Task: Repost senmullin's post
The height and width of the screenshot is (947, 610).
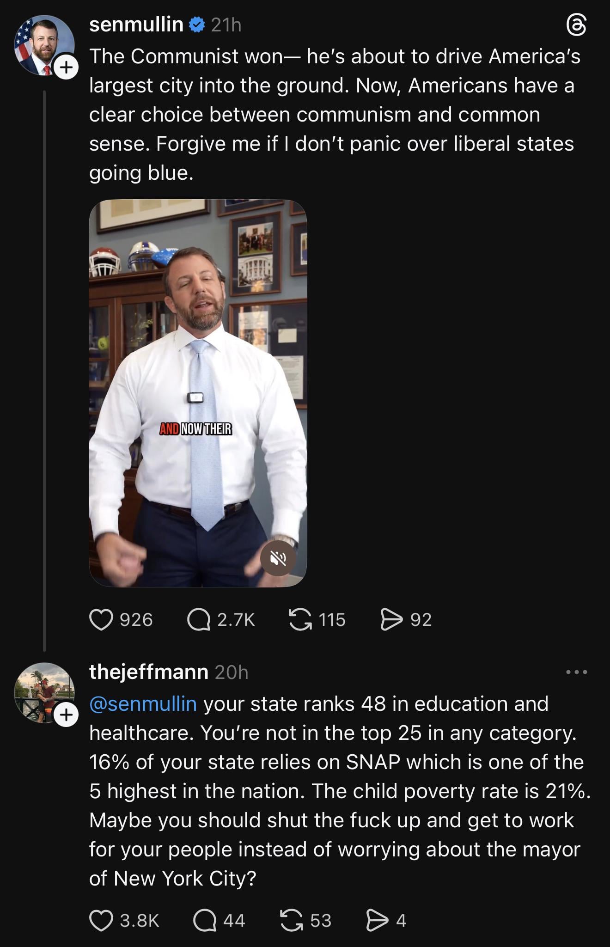Action: point(300,620)
